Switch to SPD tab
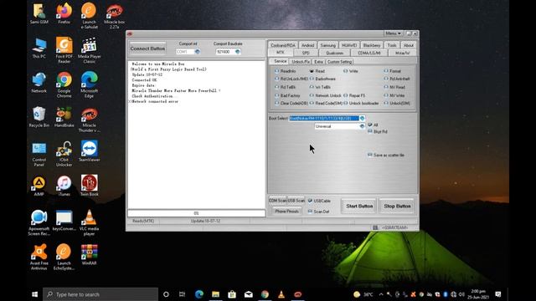 click(x=306, y=53)
